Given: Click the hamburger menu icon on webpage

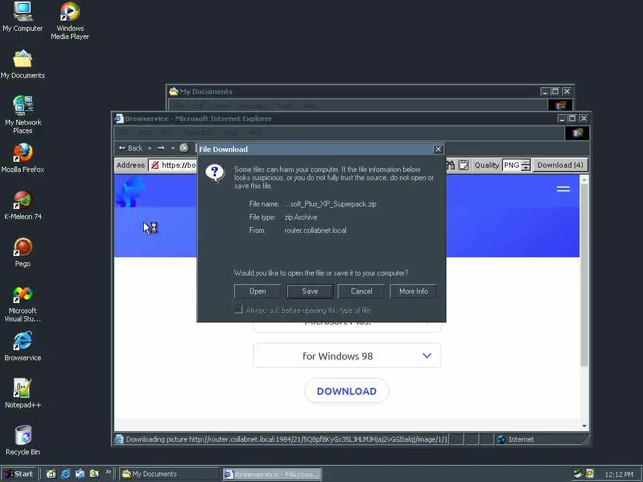Looking at the screenshot, I should 563,189.
